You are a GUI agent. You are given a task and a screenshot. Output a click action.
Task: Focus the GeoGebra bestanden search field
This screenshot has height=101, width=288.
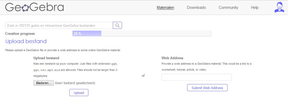[x=59, y=25]
